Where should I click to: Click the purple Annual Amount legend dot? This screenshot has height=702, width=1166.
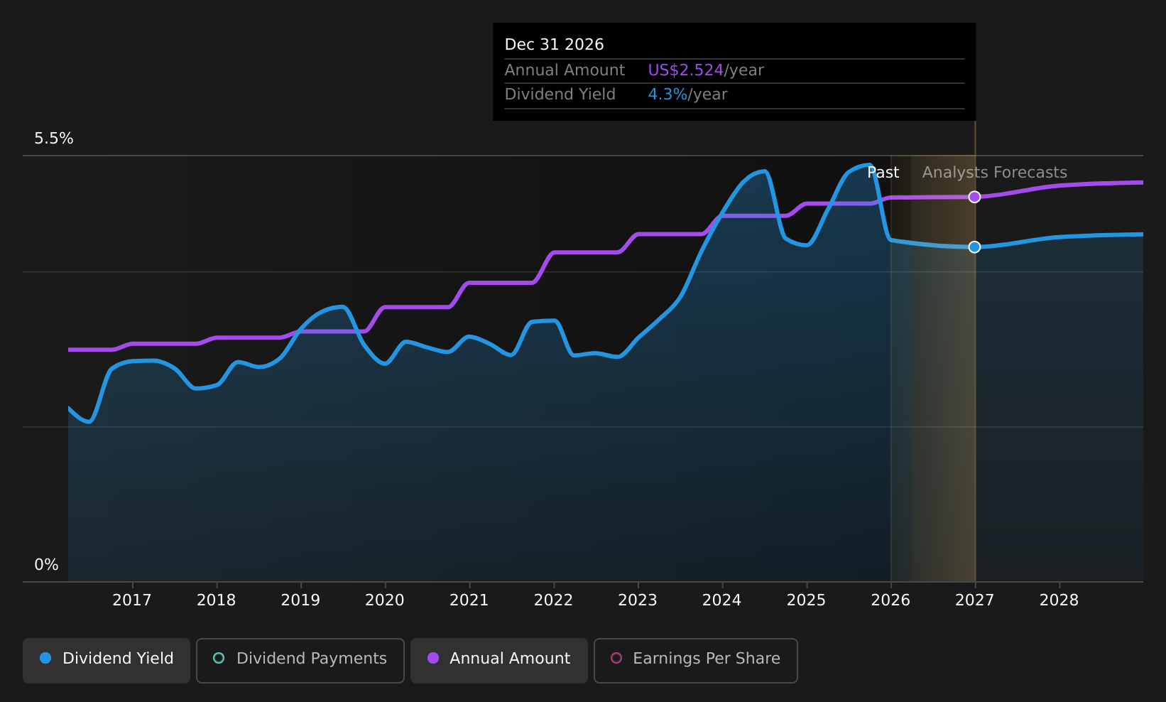tap(432, 659)
